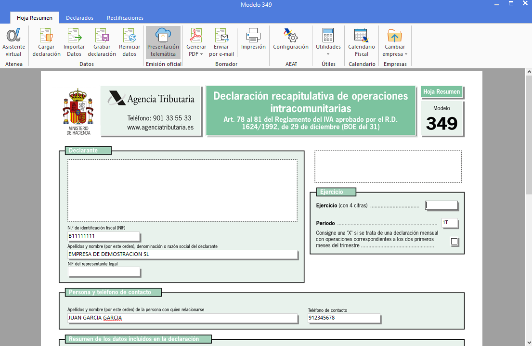Click Reiniciar datos icon

coord(129,42)
